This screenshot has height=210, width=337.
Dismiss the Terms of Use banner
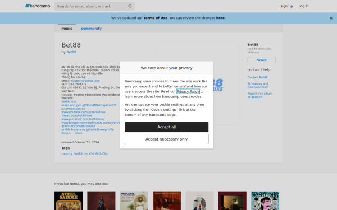[331, 18]
